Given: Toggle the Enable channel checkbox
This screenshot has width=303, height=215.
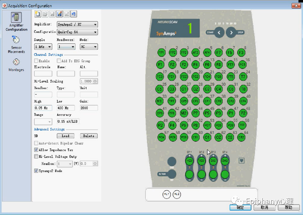Looking at the screenshot, I should pos(36,61).
